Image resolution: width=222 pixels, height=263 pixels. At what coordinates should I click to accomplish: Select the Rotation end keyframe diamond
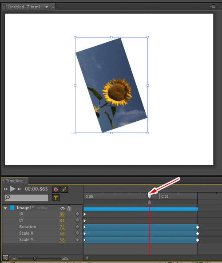(x=198, y=227)
